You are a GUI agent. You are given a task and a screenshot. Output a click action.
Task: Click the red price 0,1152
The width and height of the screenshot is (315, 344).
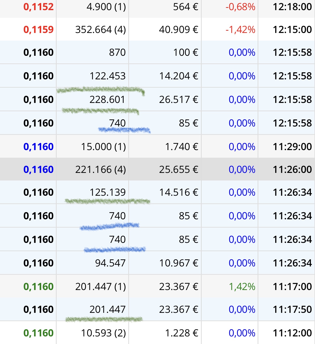pyautogui.click(x=38, y=7)
